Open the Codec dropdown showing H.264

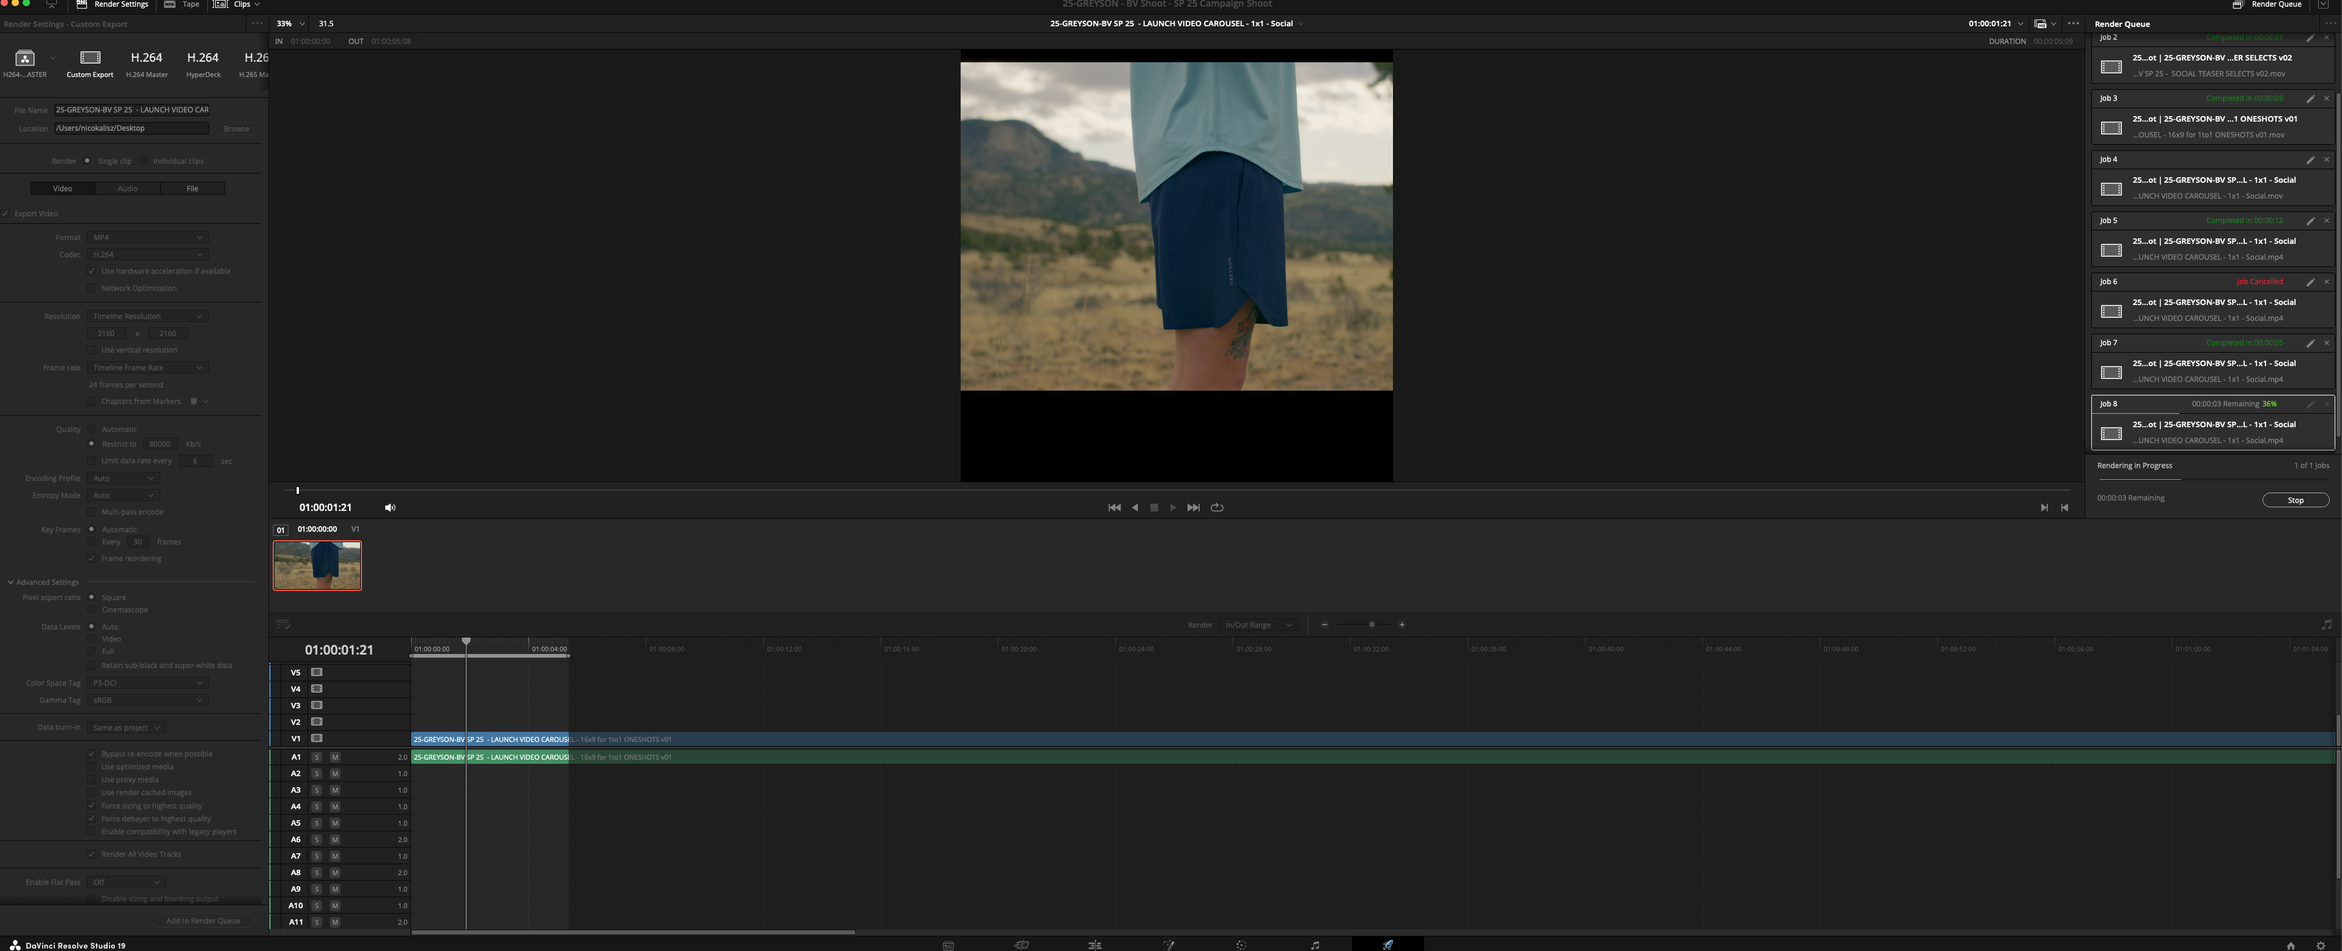pyautogui.click(x=148, y=255)
